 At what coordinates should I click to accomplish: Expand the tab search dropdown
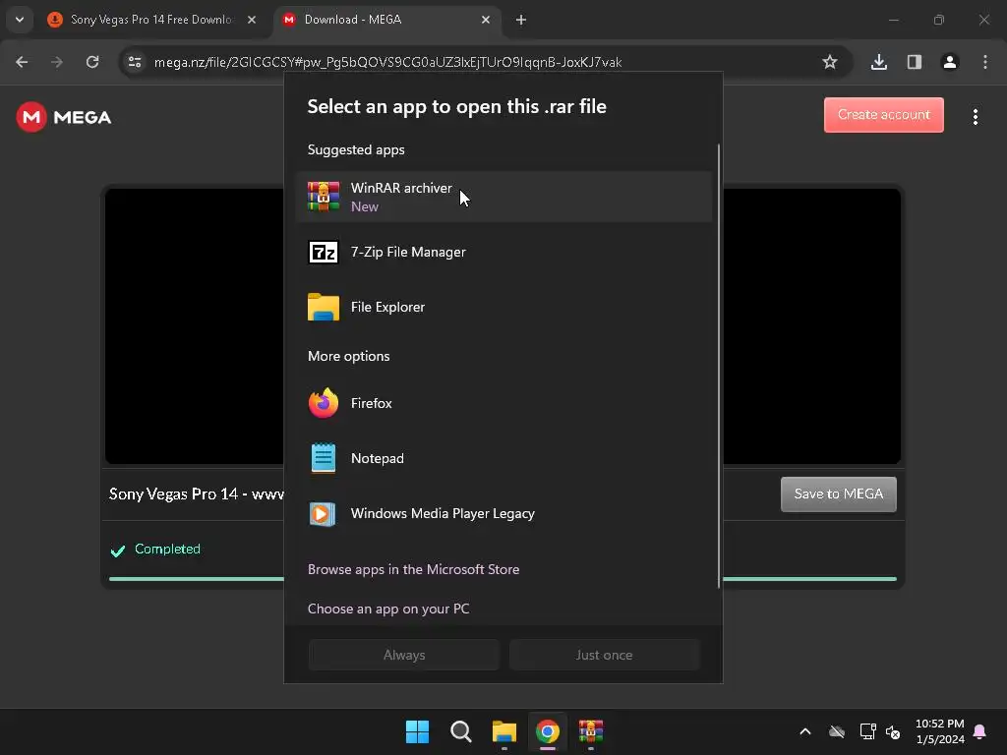(20, 20)
